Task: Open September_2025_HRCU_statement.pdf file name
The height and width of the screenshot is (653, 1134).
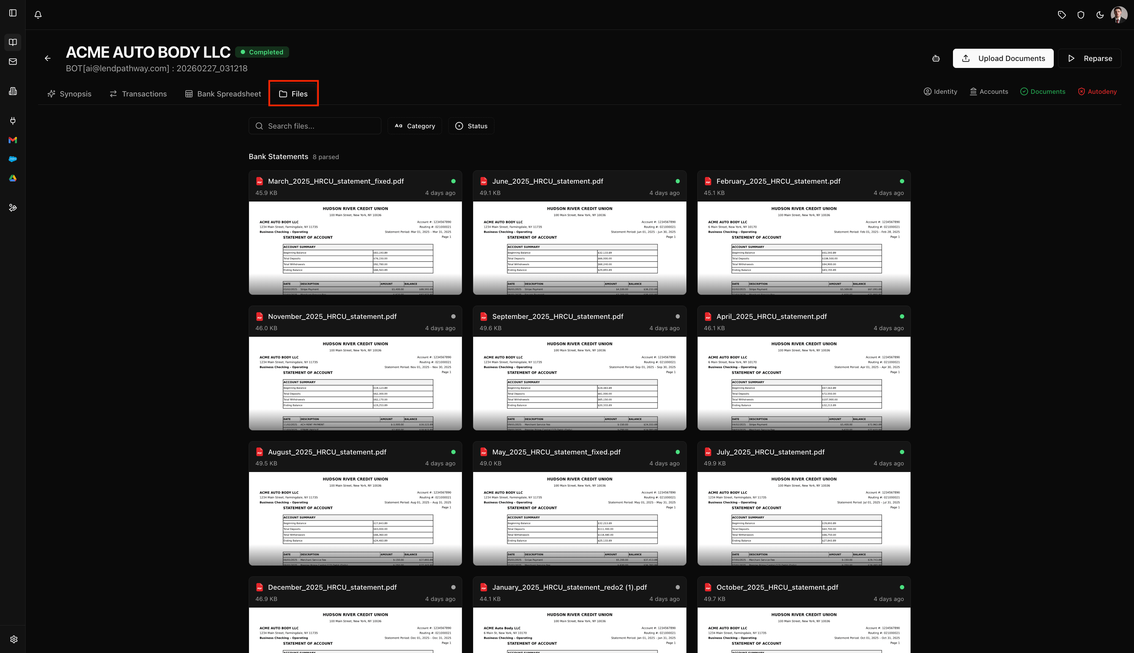Action: click(x=558, y=317)
